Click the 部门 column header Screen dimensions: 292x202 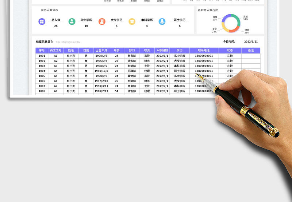132,51
